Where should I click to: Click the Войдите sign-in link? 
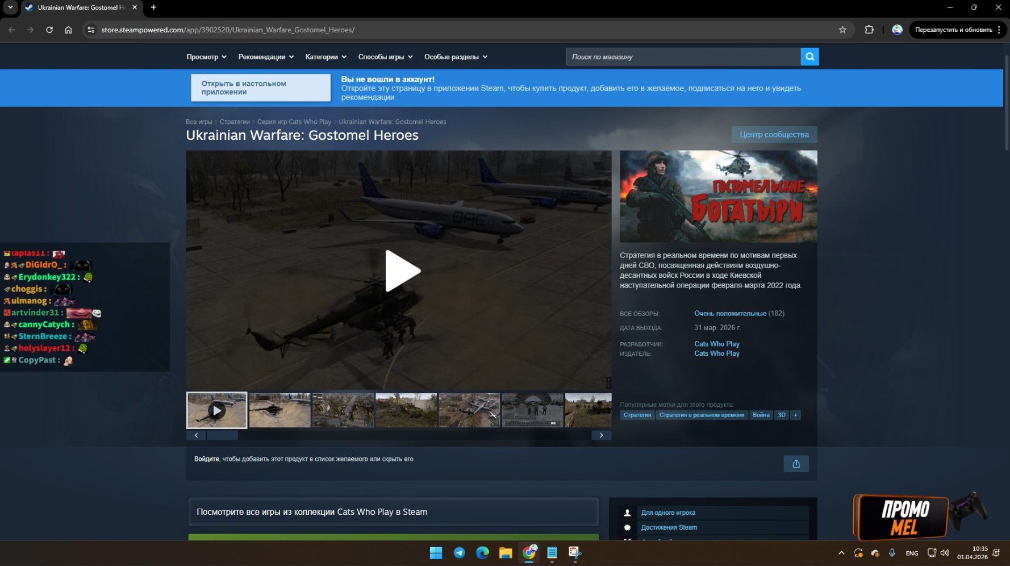(207, 459)
